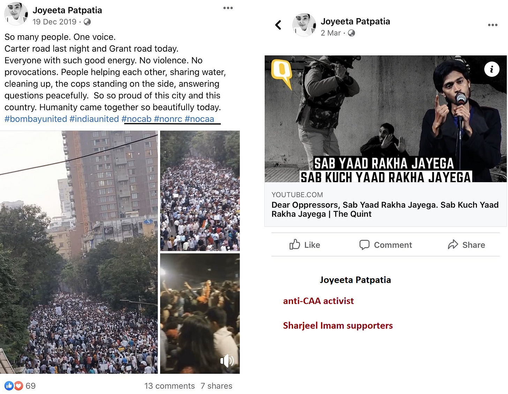Open the #nonrc hashtag link
508x394 pixels.
pyautogui.click(x=168, y=119)
